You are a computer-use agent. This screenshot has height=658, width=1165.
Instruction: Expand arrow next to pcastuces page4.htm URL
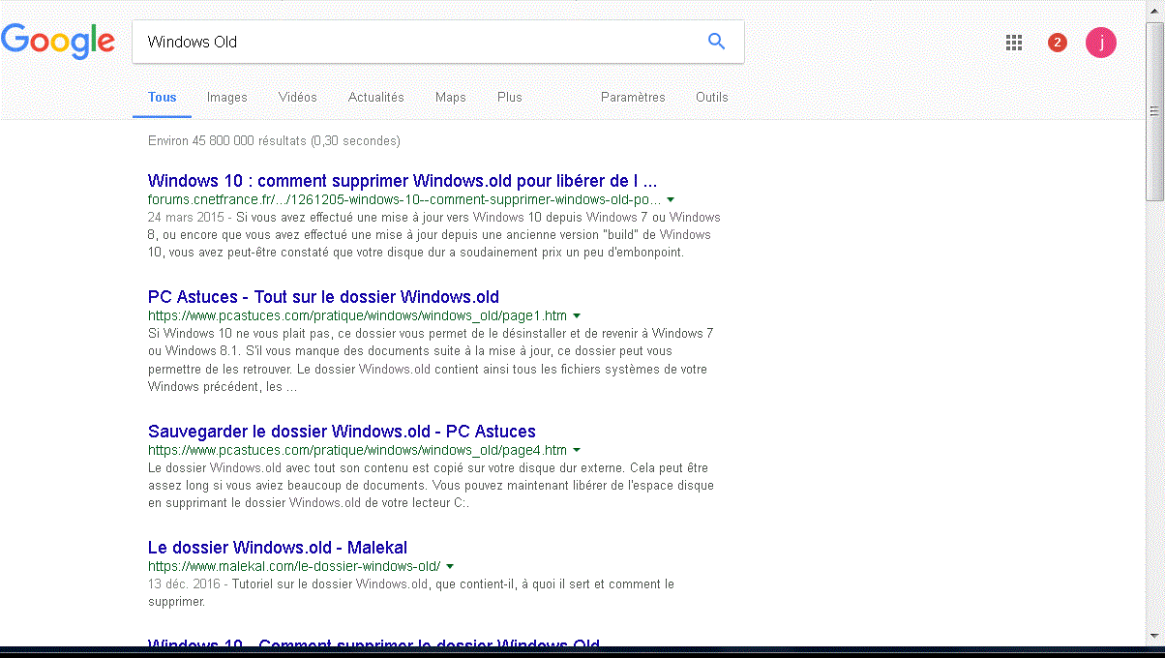pos(577,451)
